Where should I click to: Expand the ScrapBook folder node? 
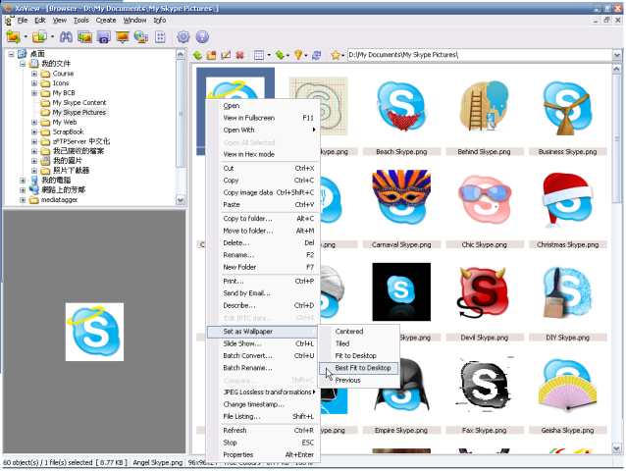[x=34, y=132]
